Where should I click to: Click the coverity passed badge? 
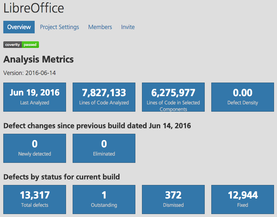[21, 45]
